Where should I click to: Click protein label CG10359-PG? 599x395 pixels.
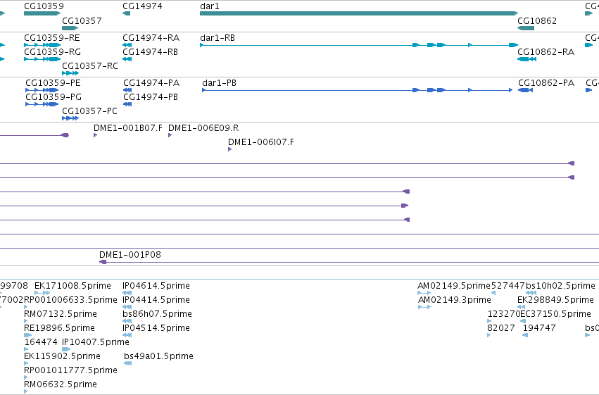point(53,97)
